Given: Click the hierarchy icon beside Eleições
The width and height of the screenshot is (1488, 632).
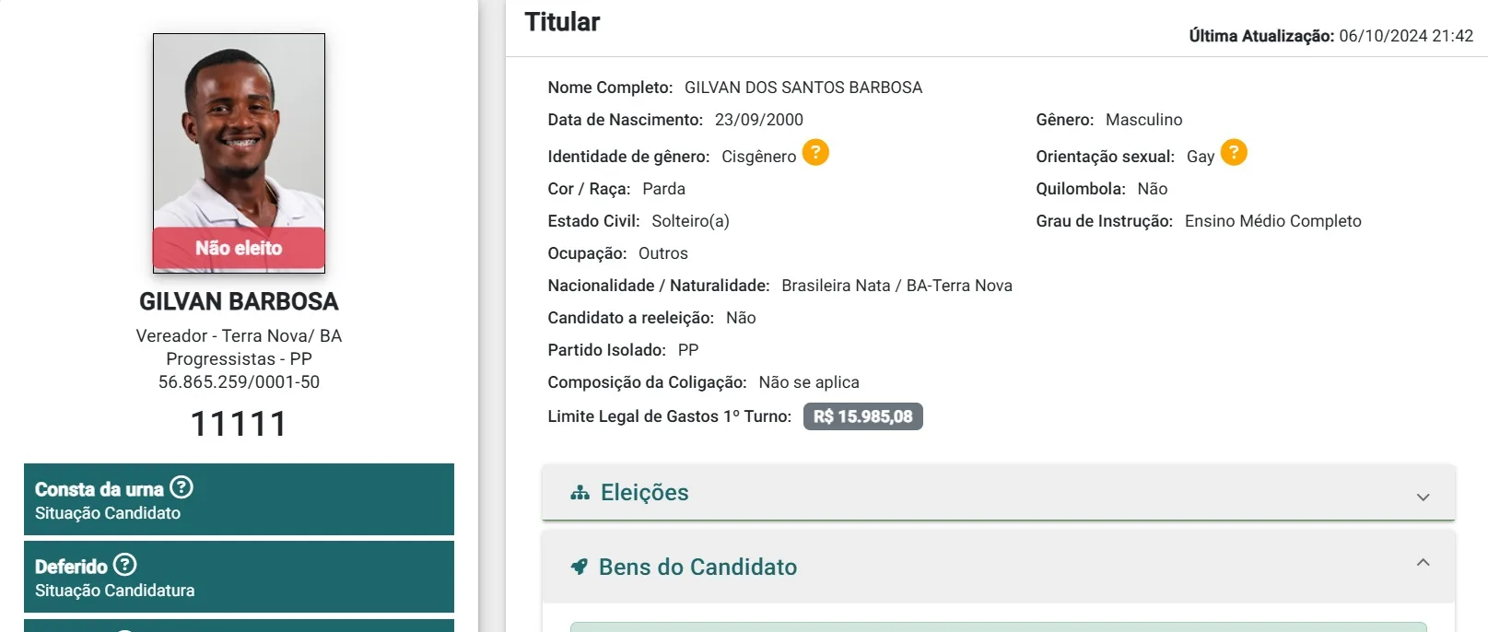Looking at the screenshot, I should pos(580,493).
